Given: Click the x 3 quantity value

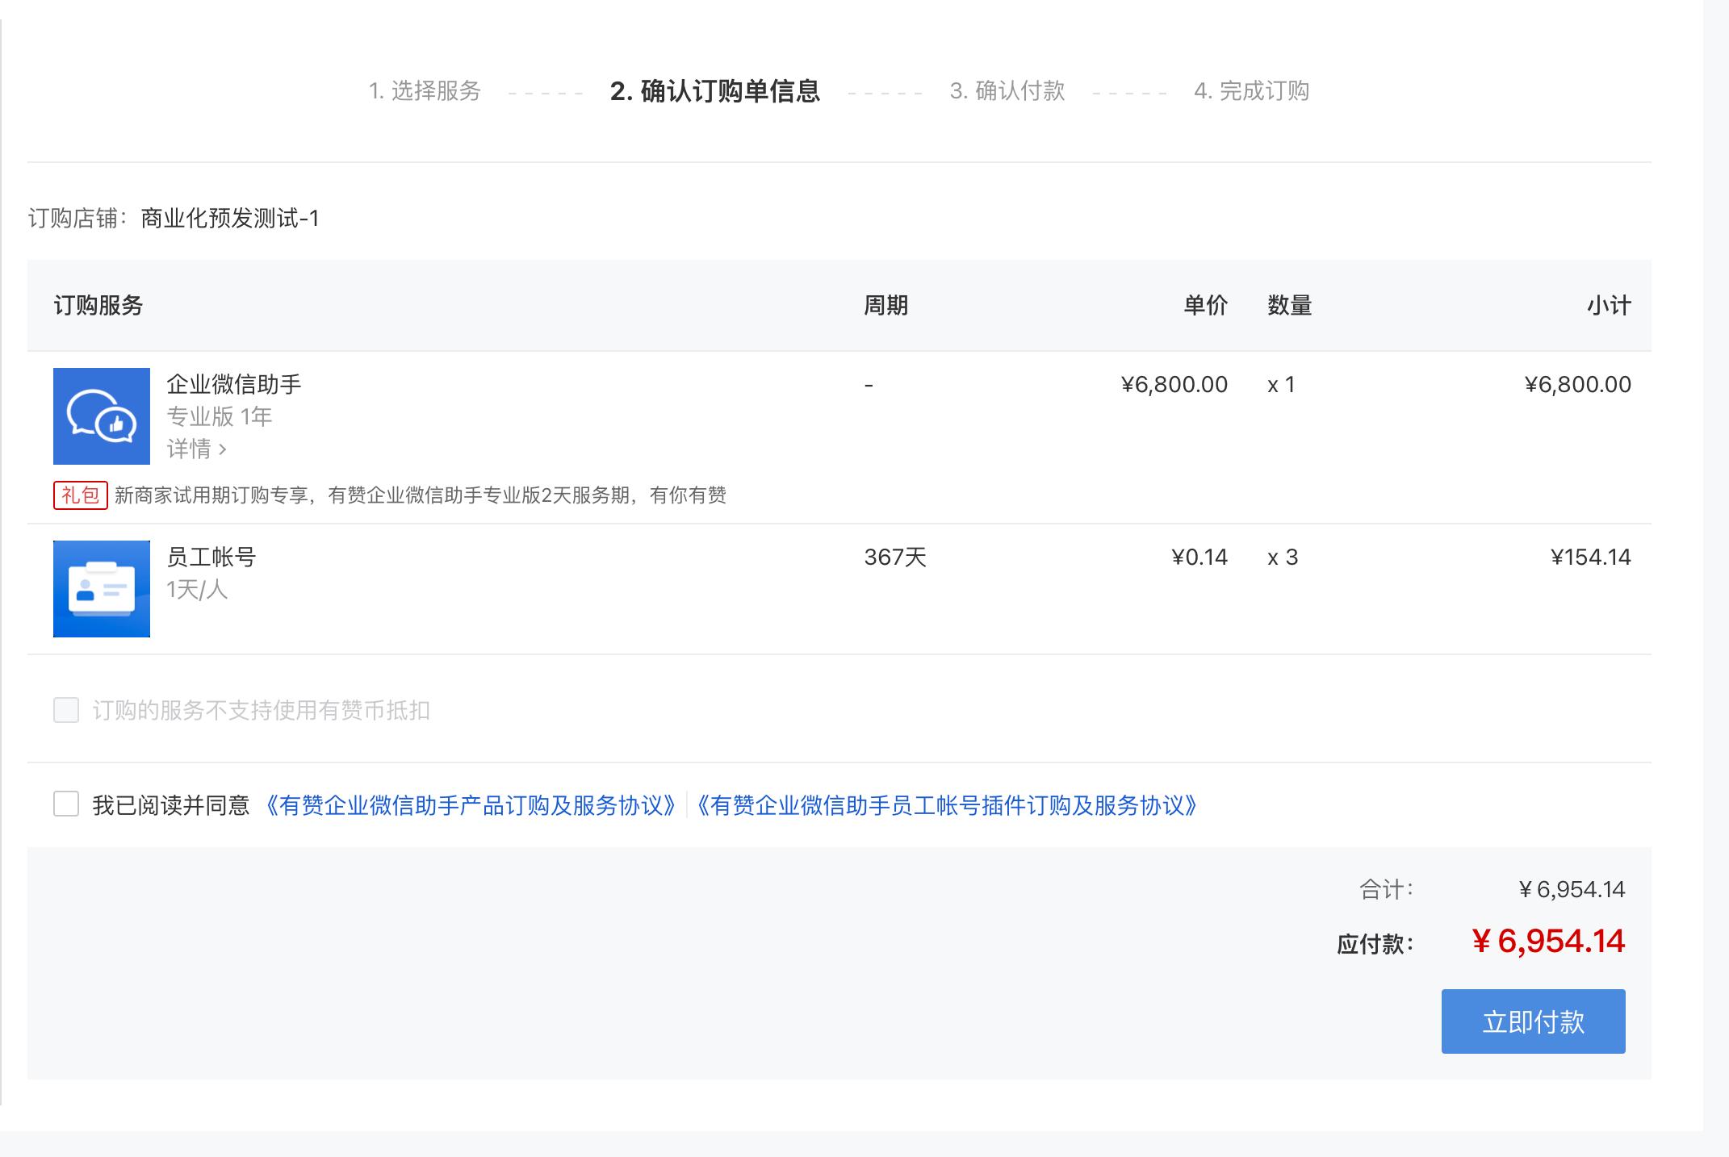Looking at the screenshot, I should point(1283,558).
